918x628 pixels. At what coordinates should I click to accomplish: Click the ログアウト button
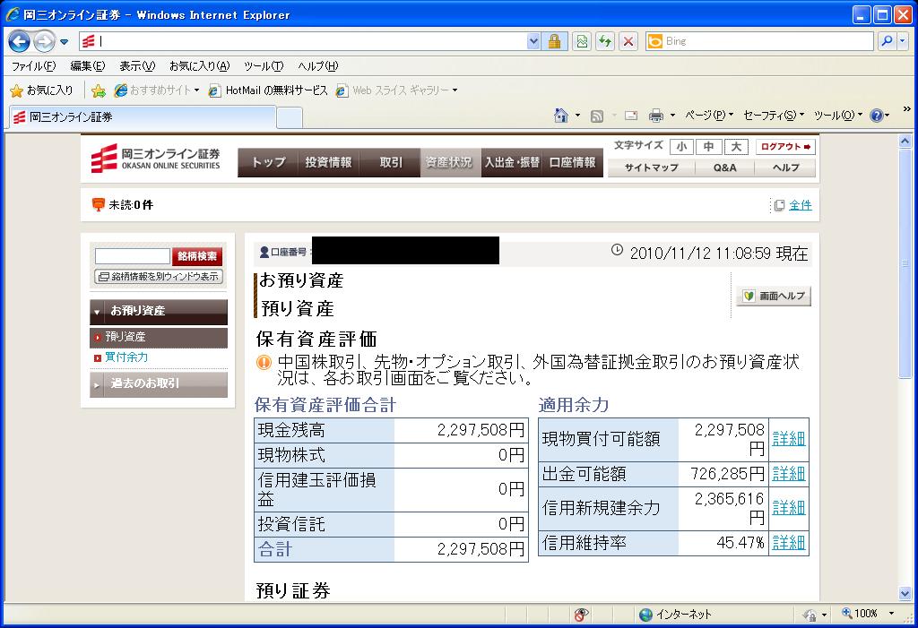785,147
